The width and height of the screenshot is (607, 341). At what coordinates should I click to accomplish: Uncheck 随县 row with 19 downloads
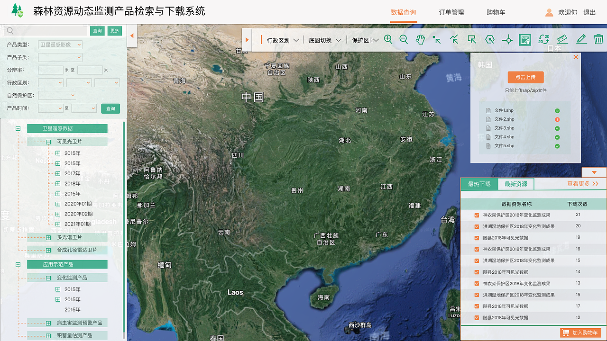click(x=477, y=238)
